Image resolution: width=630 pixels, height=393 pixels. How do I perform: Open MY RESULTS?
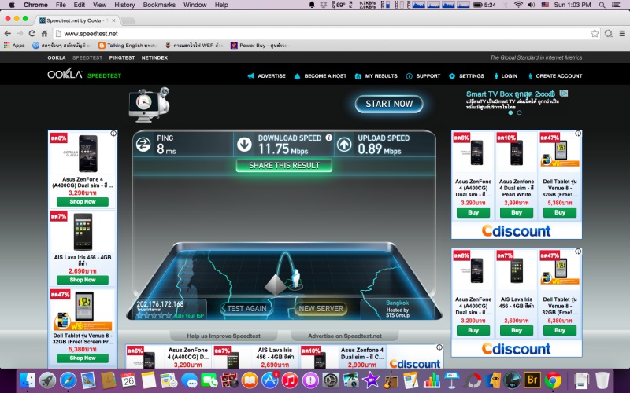click(x=376, y=75)
